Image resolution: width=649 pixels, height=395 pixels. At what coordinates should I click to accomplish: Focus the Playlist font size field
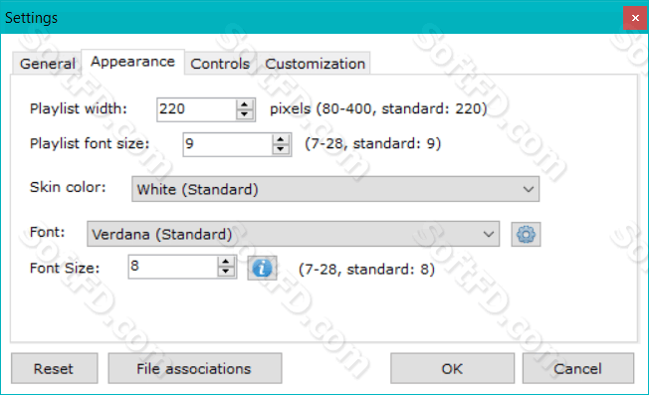[x=228, y=144]
